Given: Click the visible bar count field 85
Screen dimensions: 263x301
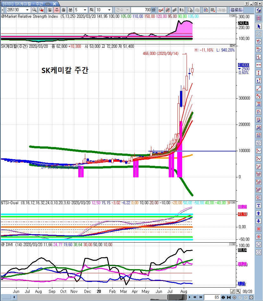Looking at the screenshot, I should [212, 297].
